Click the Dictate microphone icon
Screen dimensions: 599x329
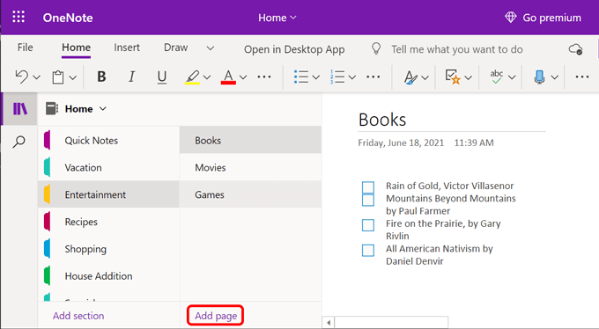click(x=539, y=77)
